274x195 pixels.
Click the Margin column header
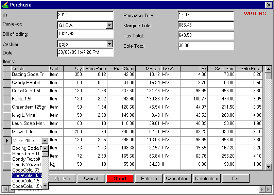tap(148, 68)
